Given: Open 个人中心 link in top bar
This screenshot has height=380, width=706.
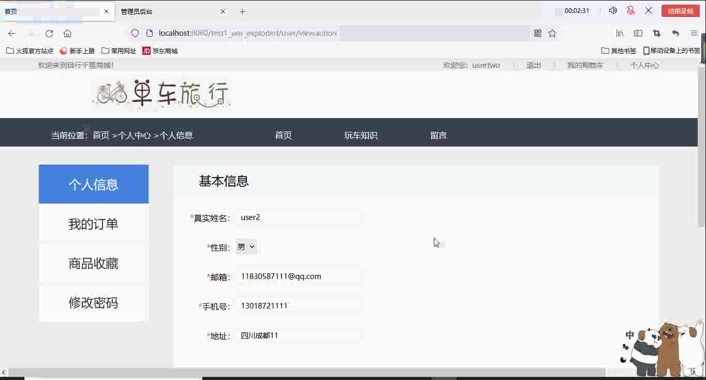Looking at the screenshot, I should click(644, 65).
